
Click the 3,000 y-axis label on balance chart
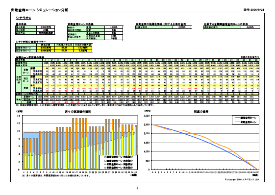(x=147, y=116)
